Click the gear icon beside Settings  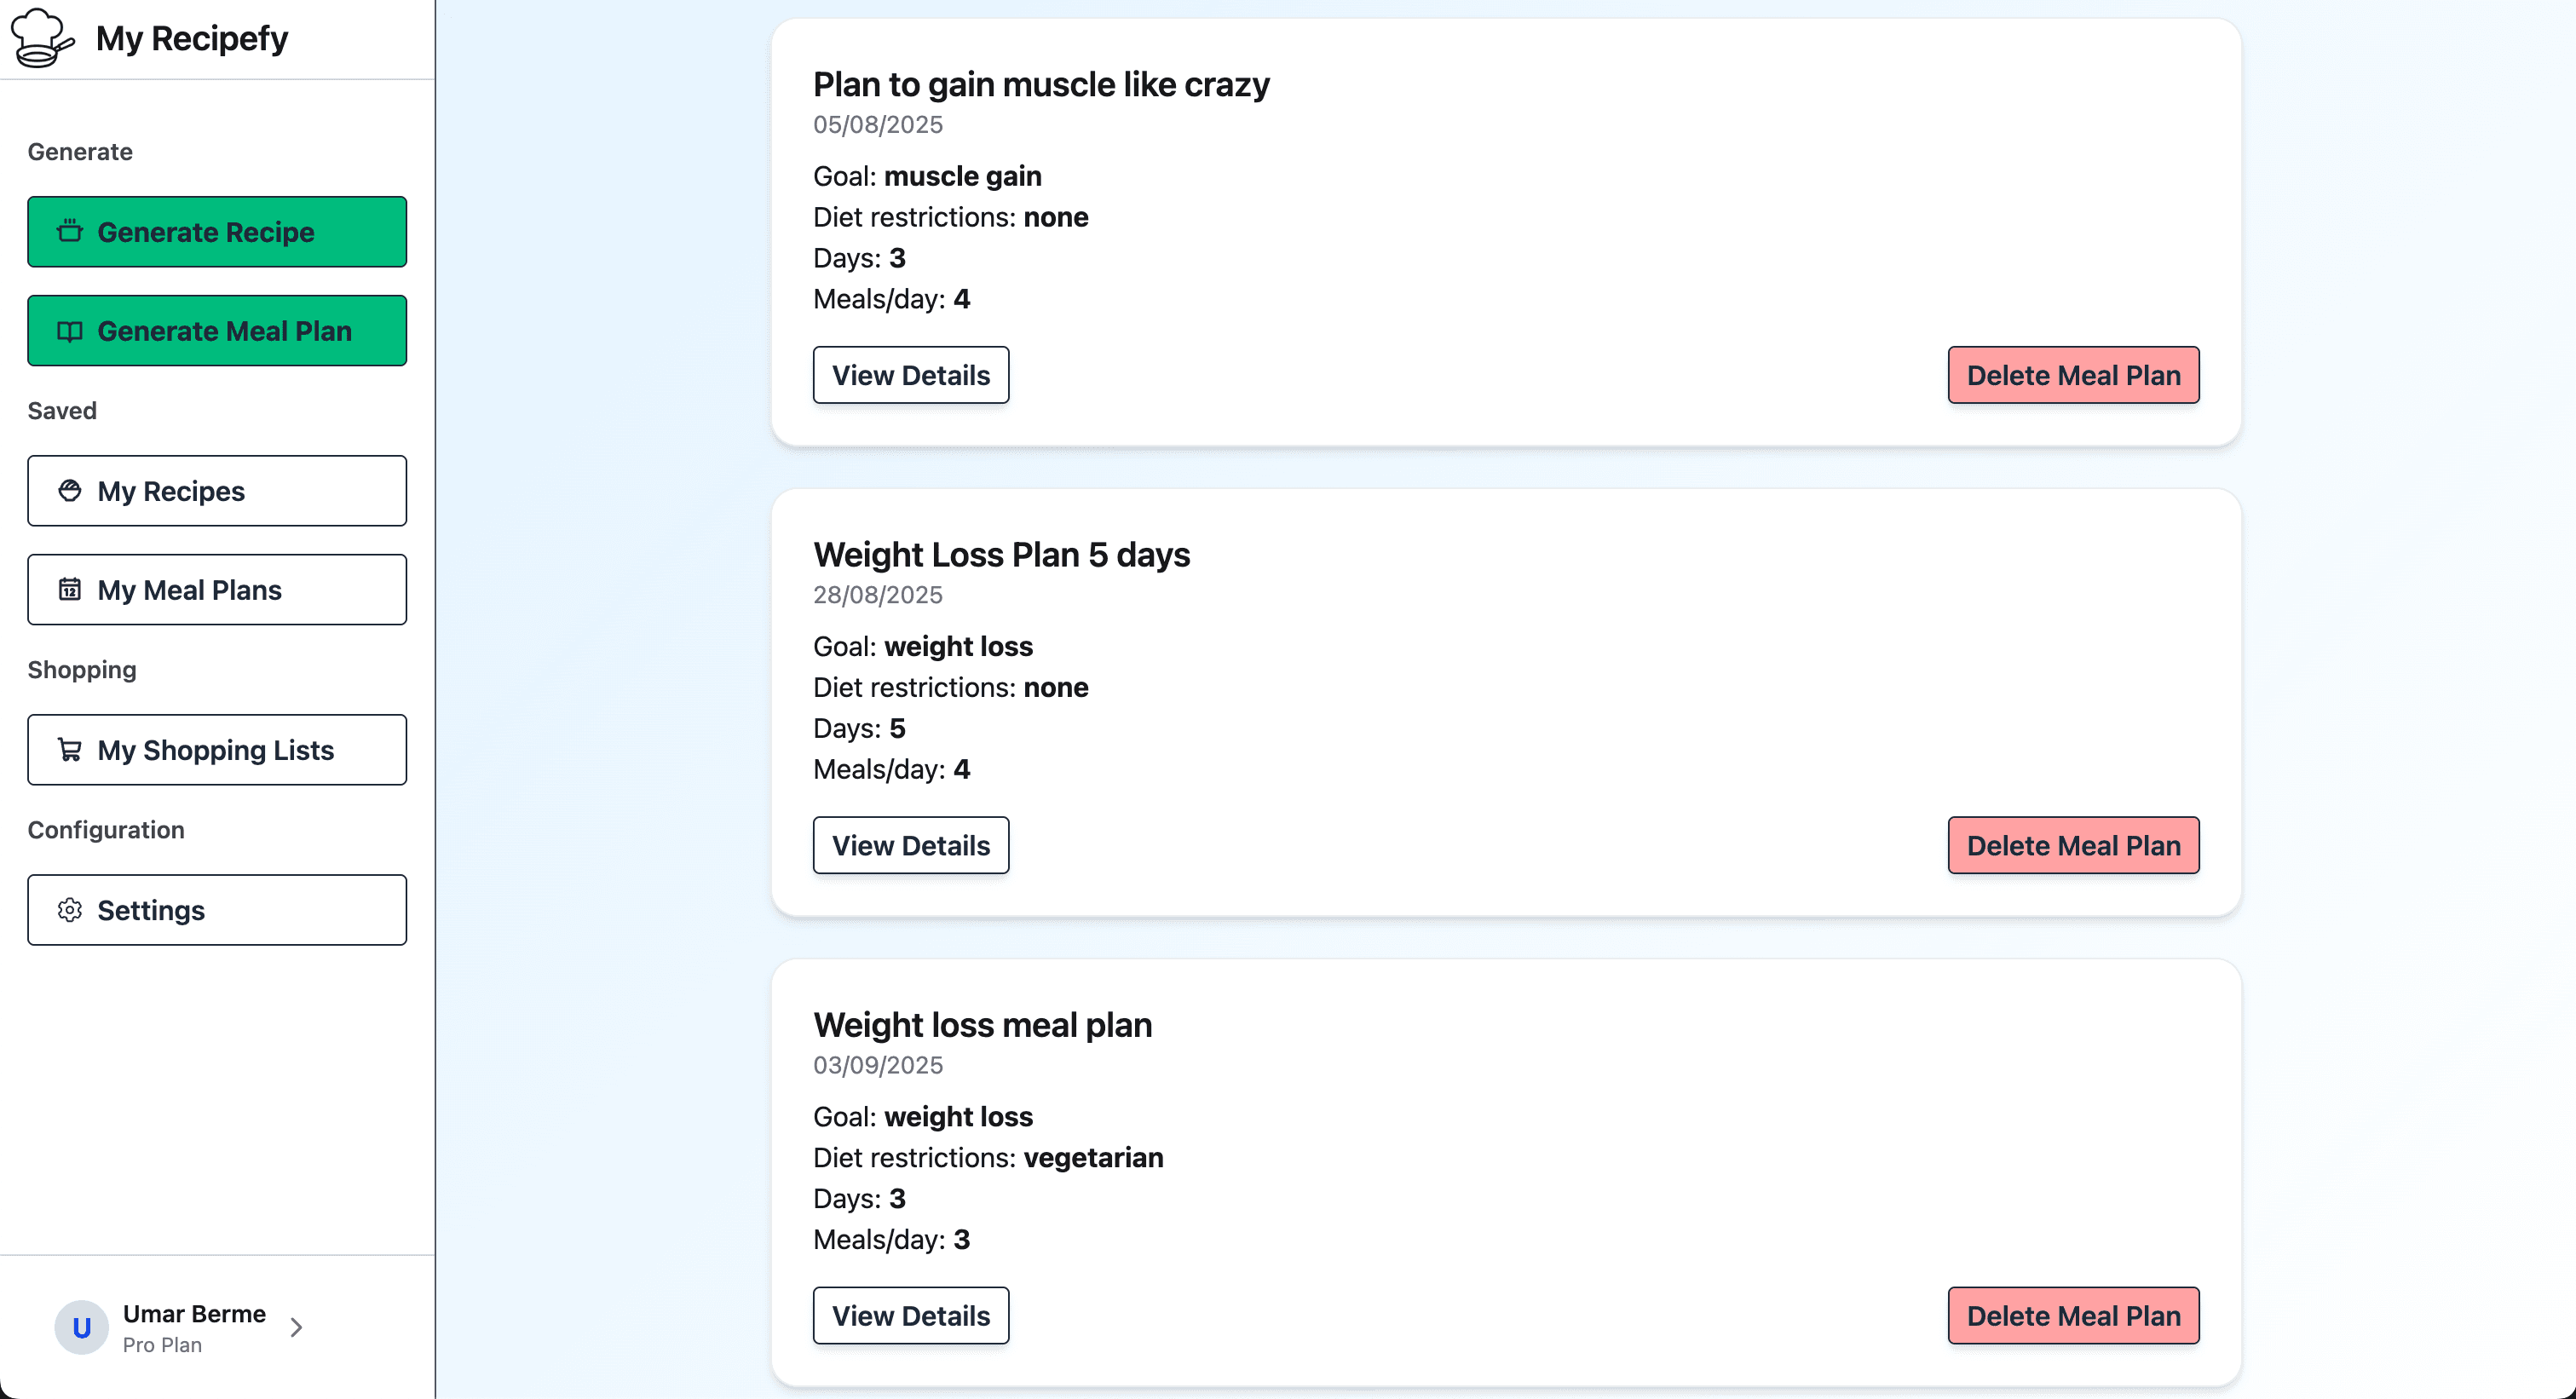click(69, 910)
